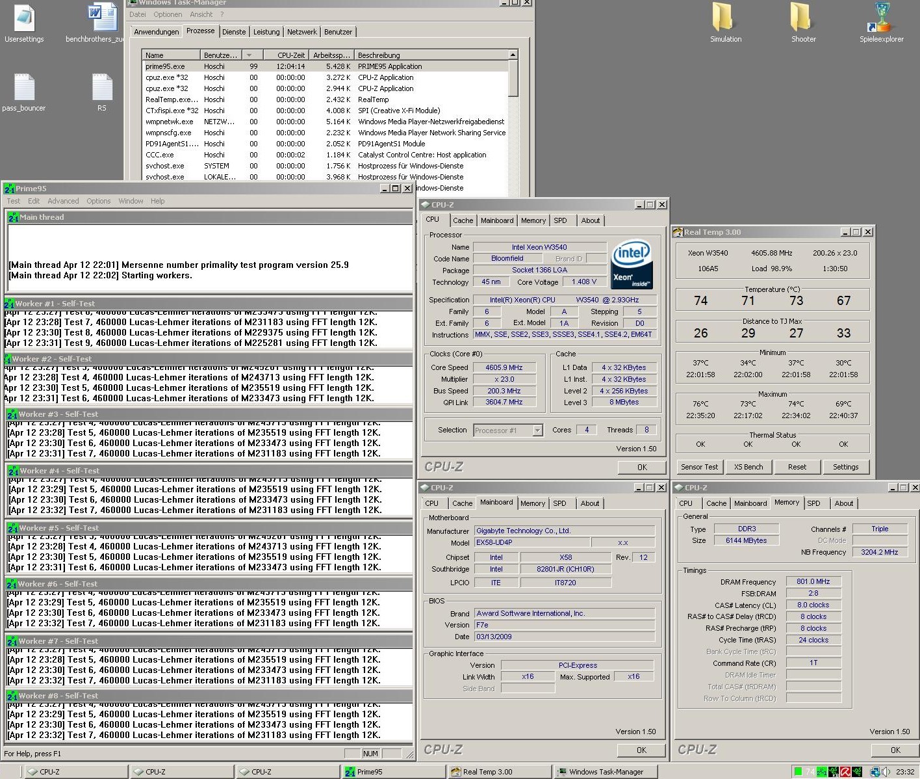Click the Reset button in Real Temp
920x779 pixels.
click(x=797, y=467)
